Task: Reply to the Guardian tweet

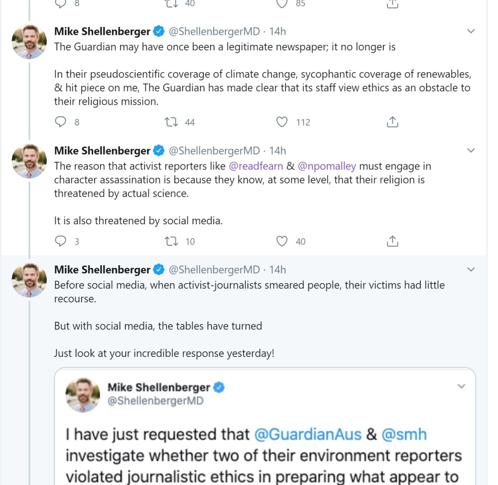Action: [x=60, y=122]
